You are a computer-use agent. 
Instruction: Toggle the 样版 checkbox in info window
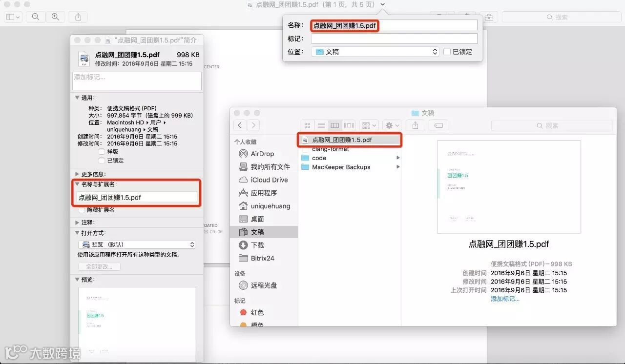pyautogui.click(x=102, y=152)
